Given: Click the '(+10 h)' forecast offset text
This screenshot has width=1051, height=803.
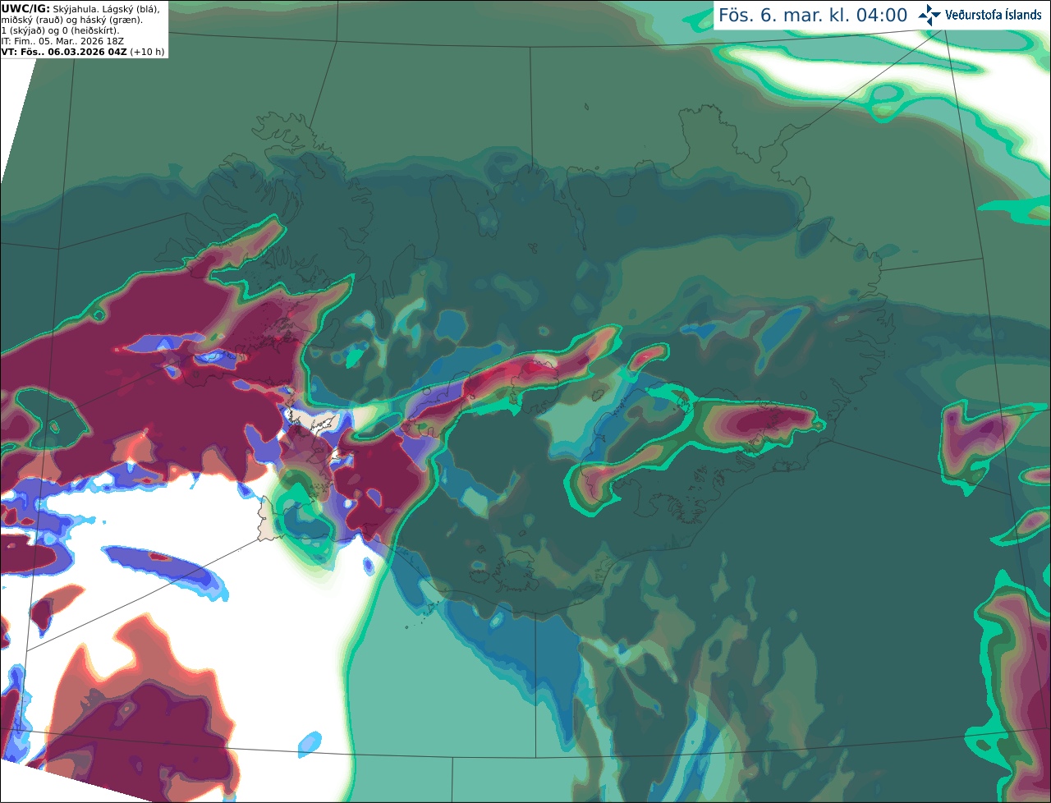Looking at the screenshot, I should [x=146, y=52].
